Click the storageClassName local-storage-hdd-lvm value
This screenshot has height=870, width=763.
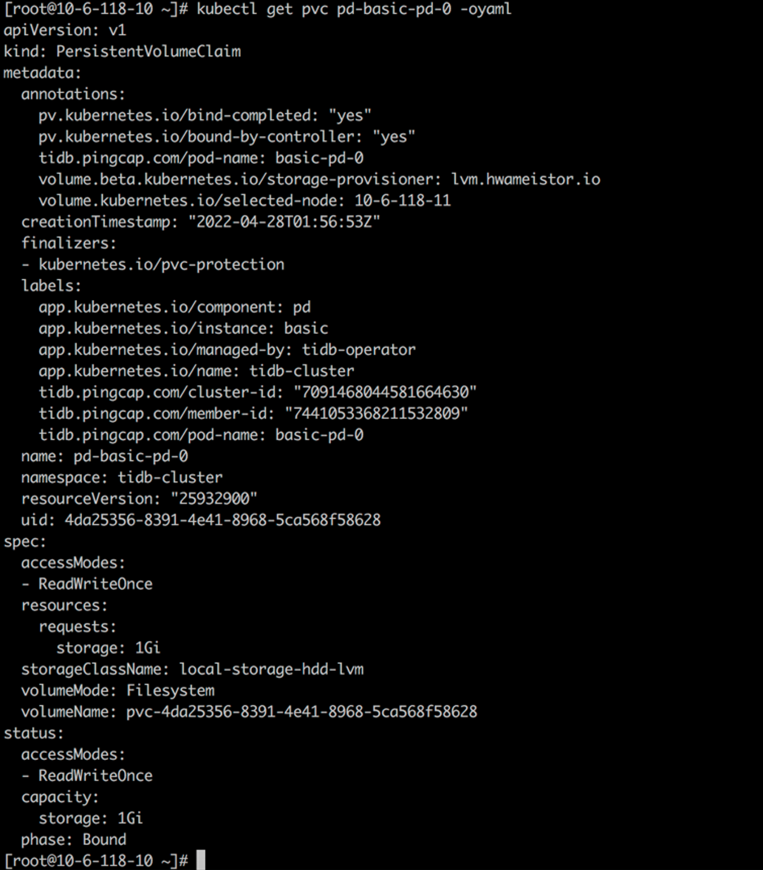pyautogui.click(x=271, y=669)
